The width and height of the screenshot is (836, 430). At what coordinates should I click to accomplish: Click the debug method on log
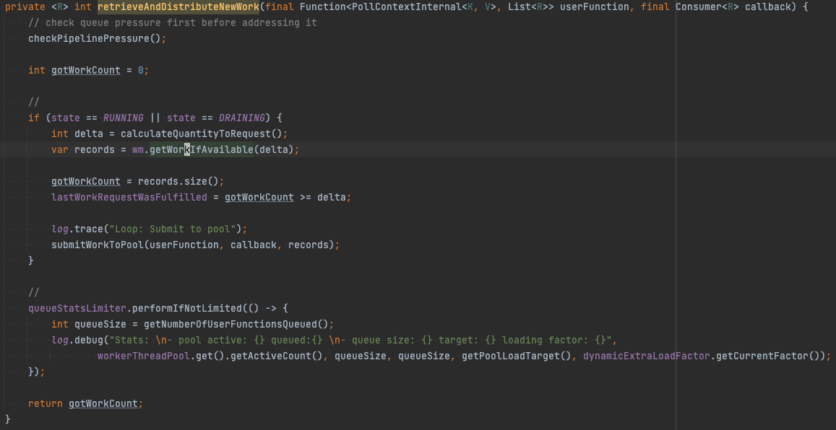[x=88, y=340]
